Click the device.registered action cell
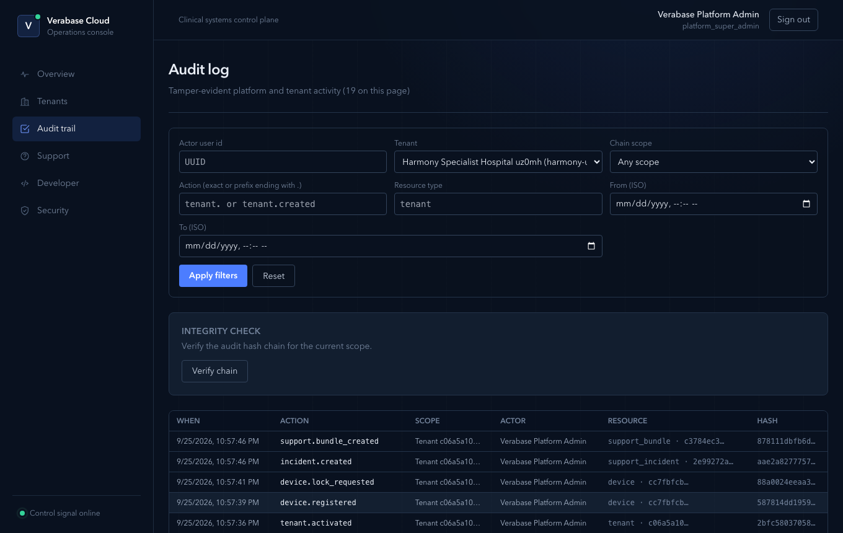843x533 pixels. tap(318, 503)
